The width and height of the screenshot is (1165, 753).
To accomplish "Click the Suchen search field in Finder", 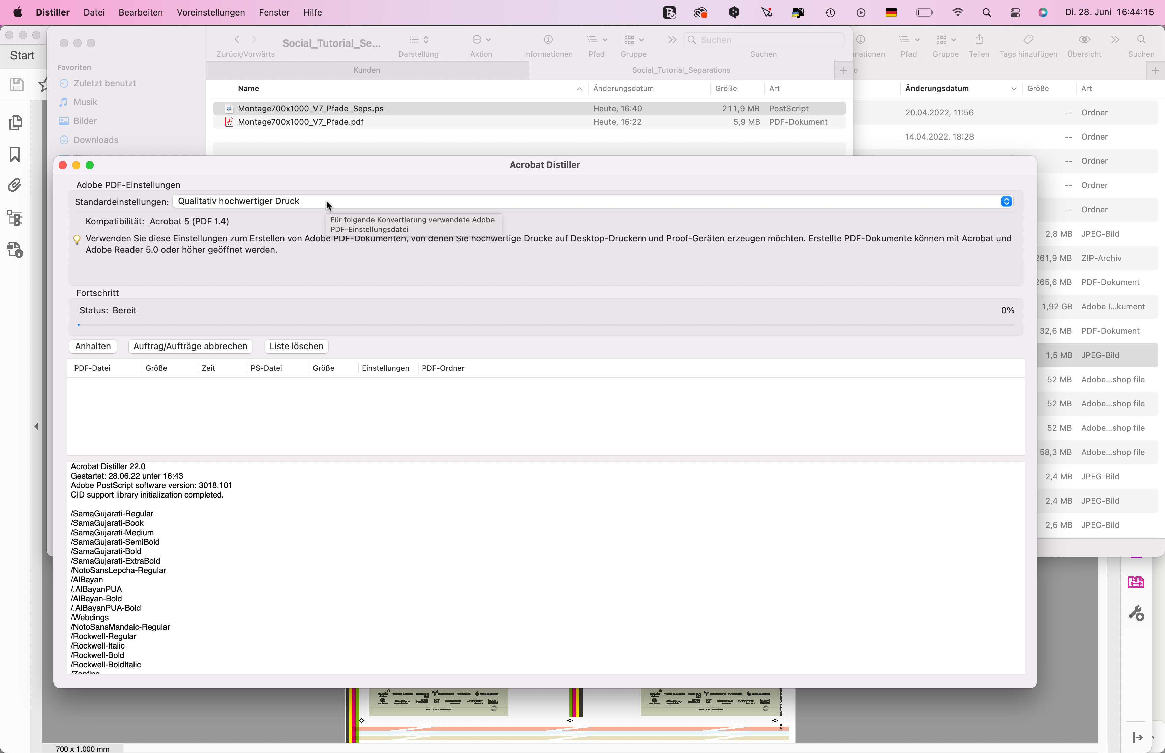I will click(x=764, y=40).
